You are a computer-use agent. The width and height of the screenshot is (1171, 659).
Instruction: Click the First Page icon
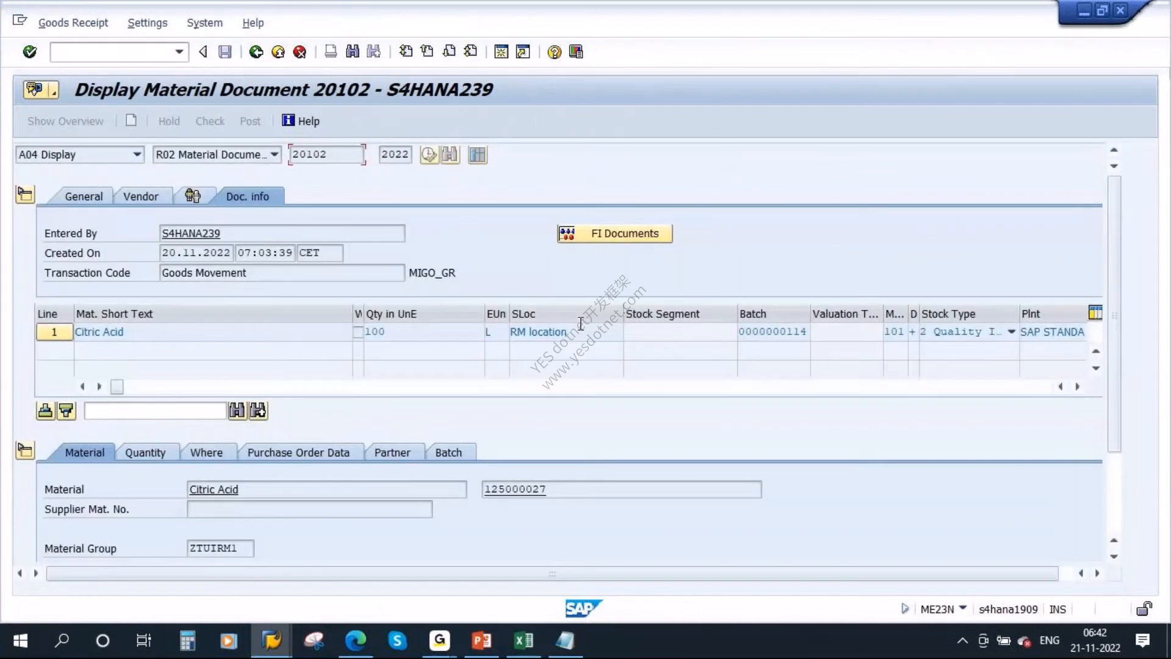click(406, 51)
